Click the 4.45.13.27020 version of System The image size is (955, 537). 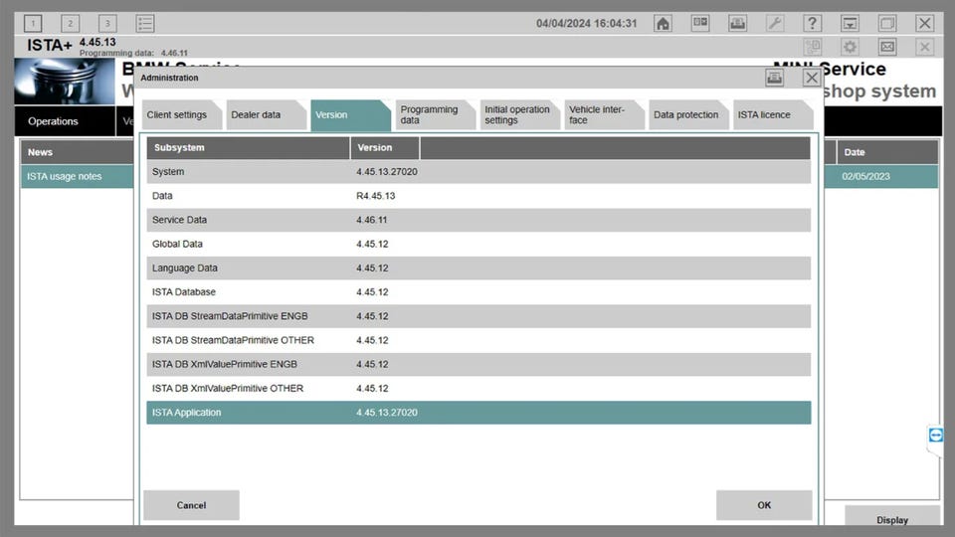(387, 172)
